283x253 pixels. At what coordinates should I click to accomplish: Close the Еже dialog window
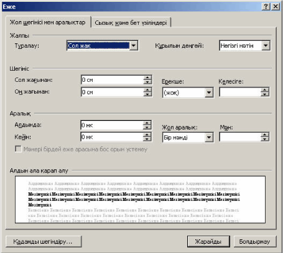pos(276,6)
